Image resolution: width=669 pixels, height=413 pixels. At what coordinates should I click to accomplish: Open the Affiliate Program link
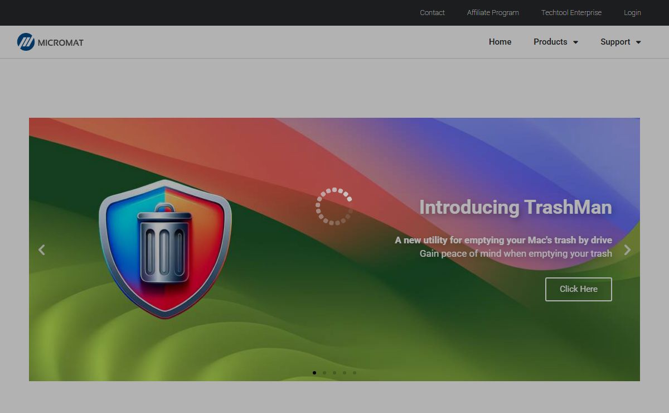click(493, 13)
